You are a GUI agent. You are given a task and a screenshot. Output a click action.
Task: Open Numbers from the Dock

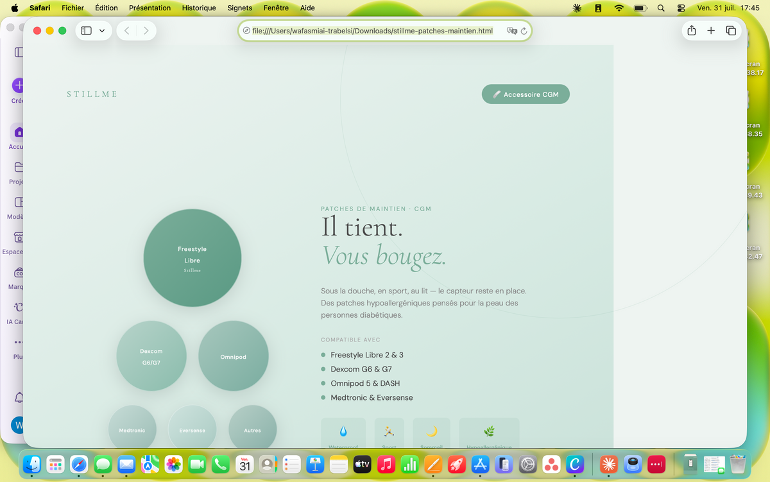pyautogui.click(x=409, y=464)
